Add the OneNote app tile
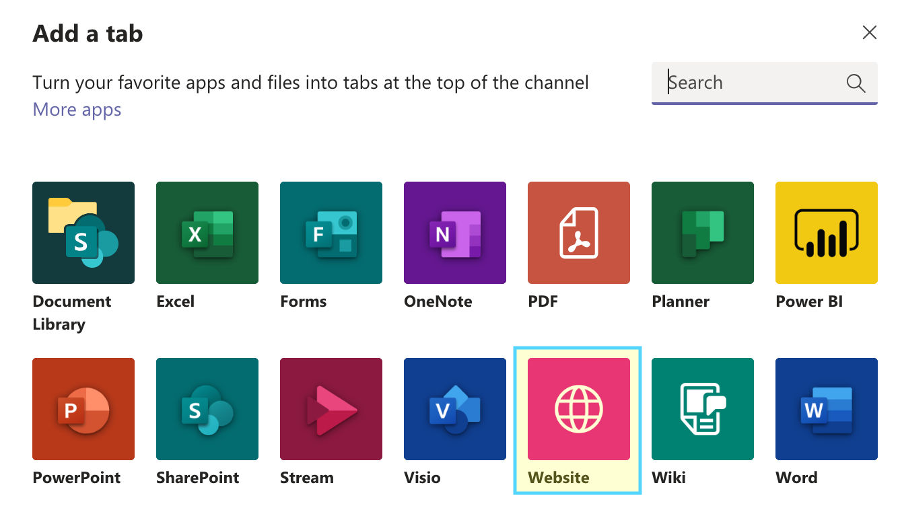 455,233
